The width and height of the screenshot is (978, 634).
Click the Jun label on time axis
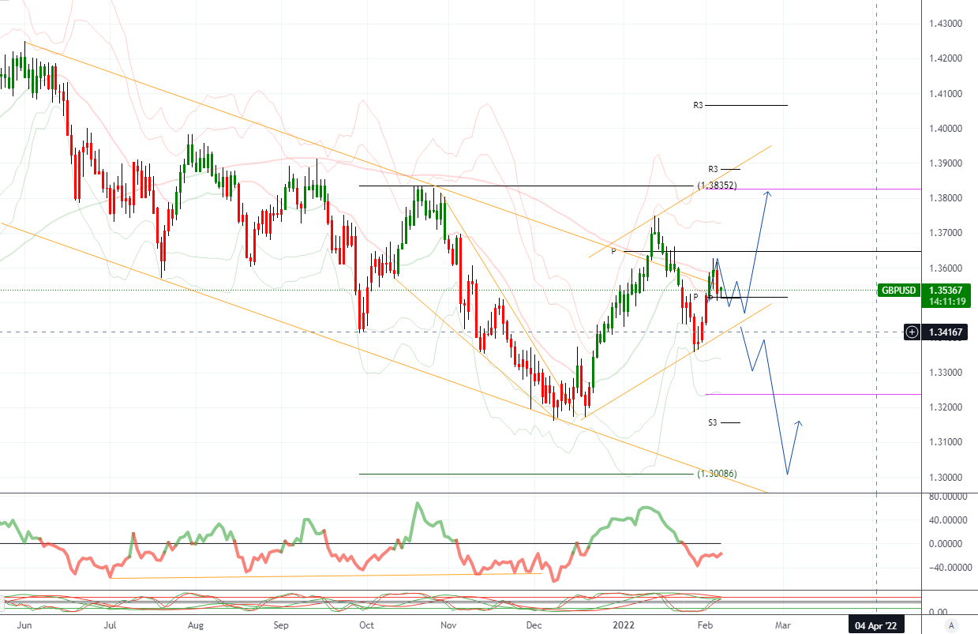tap(24, 625)
